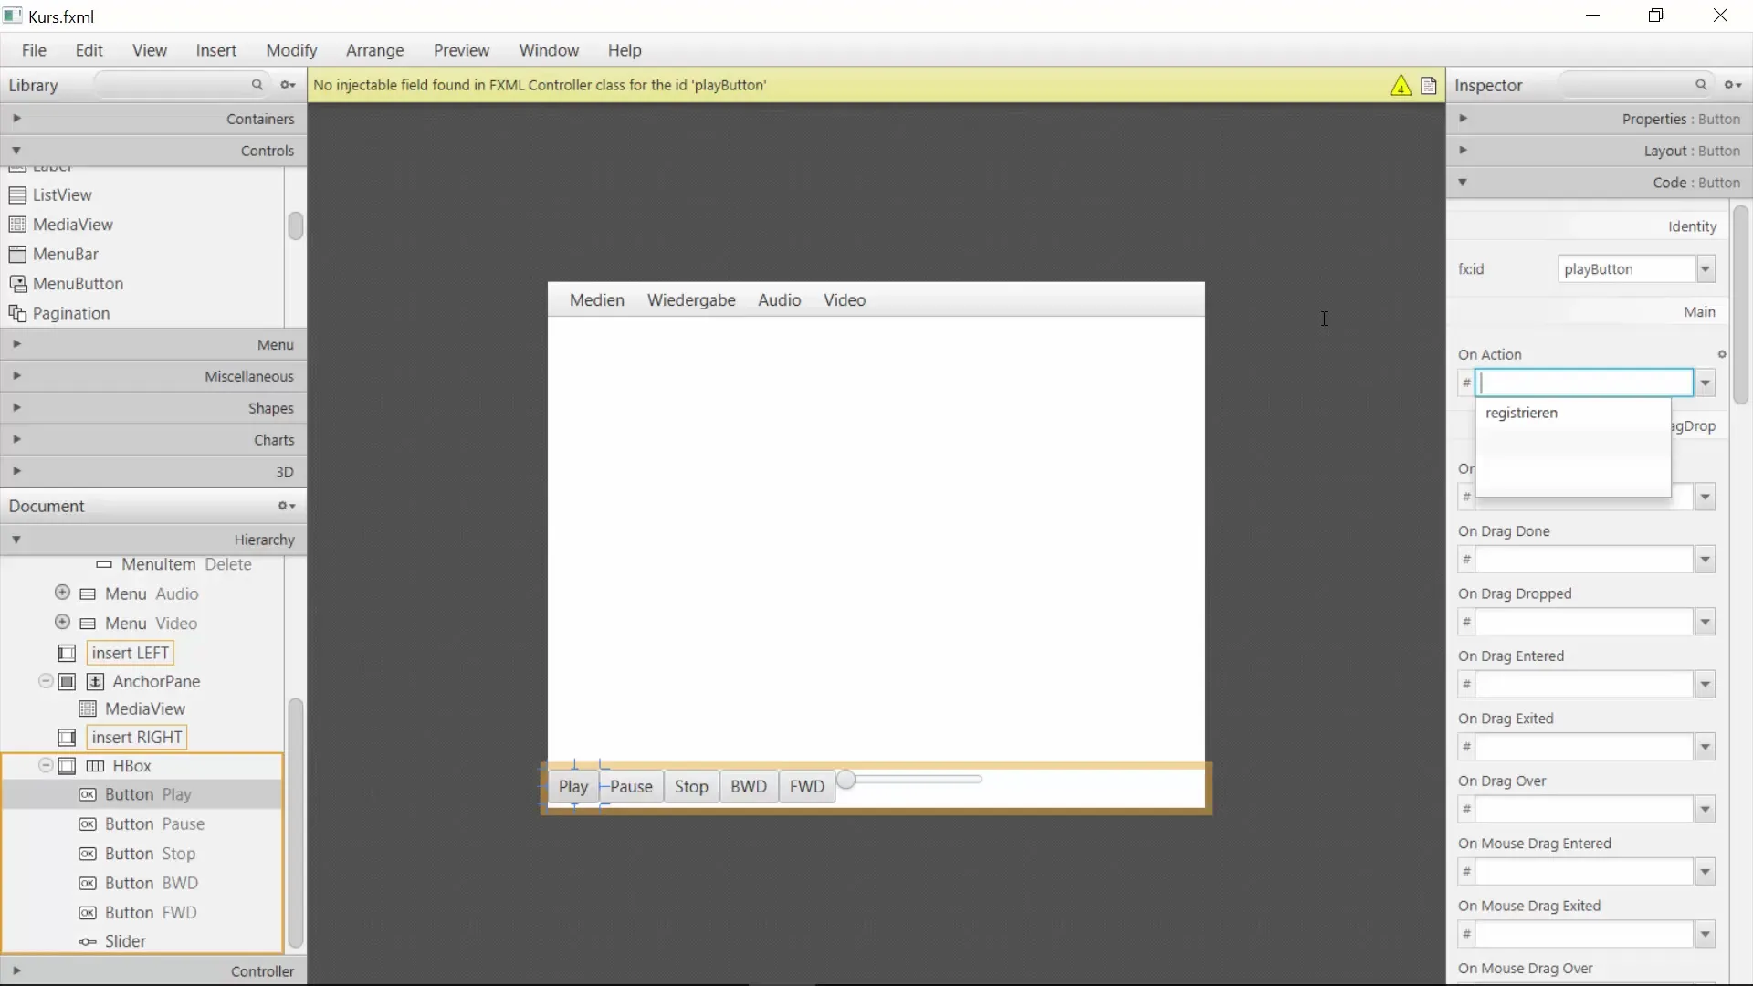Click the Menu Audio icon in Hierarchy
The image size is (1753, 986).
(88, 594)
